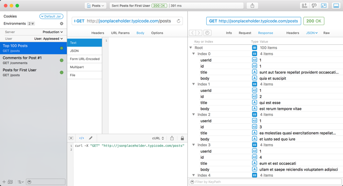Toggle the rightmost blue layout panel icon
This screenshot has height=186, width=343.
click(336, 6)
